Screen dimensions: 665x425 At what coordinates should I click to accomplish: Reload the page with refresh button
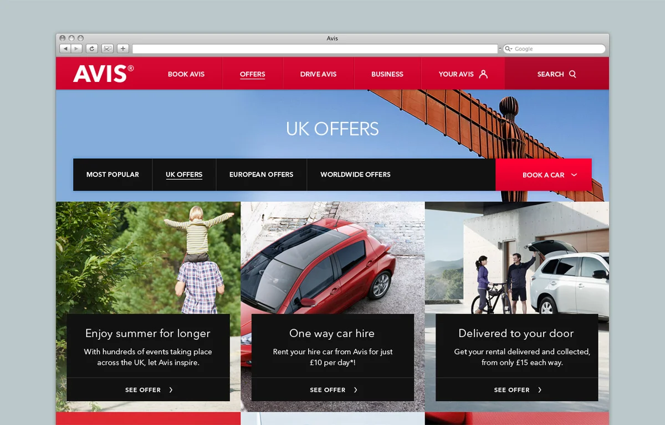tap(92, 49)
